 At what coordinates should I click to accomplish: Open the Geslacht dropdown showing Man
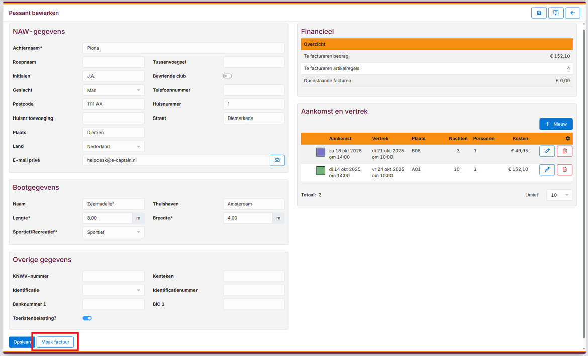[x=113, y=90]
